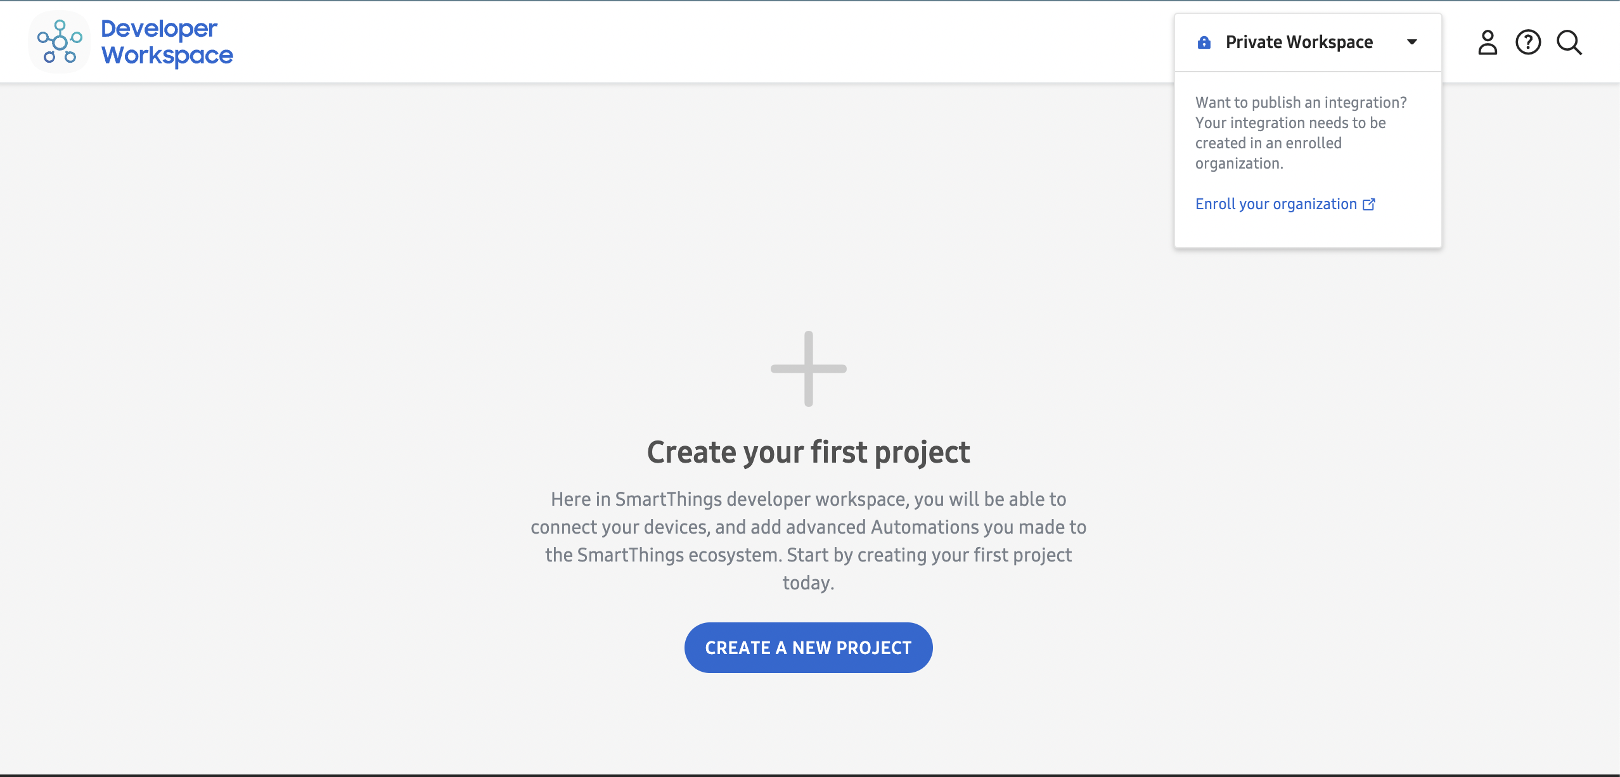
Task: Click the word Workspace in the header wordmark
Action: [x=167, y=56]
